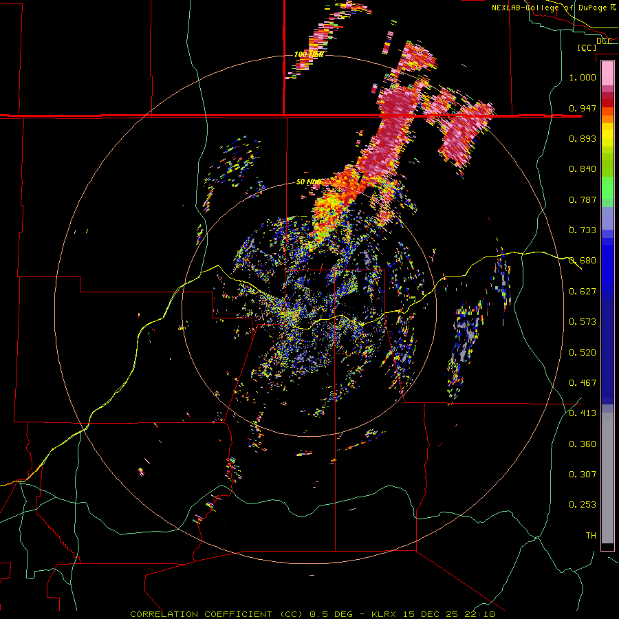Select the 0.840 scale value
Viewport: 619px width, 619px height.
583,169
